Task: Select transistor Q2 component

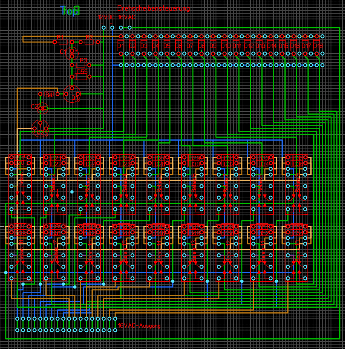Action: (x=40, y=128)
